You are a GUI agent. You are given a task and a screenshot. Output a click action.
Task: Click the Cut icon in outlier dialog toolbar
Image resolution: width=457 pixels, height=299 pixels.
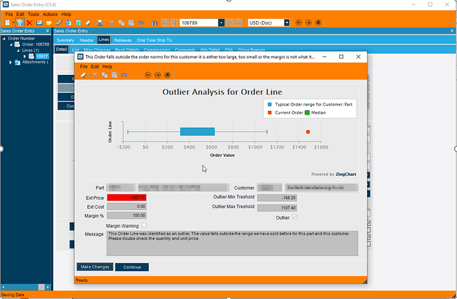tap(95, 75)
